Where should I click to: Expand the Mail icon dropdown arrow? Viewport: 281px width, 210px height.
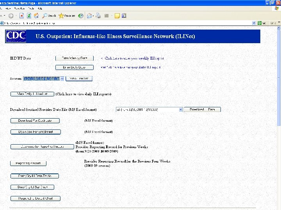(x=93, y=16)
